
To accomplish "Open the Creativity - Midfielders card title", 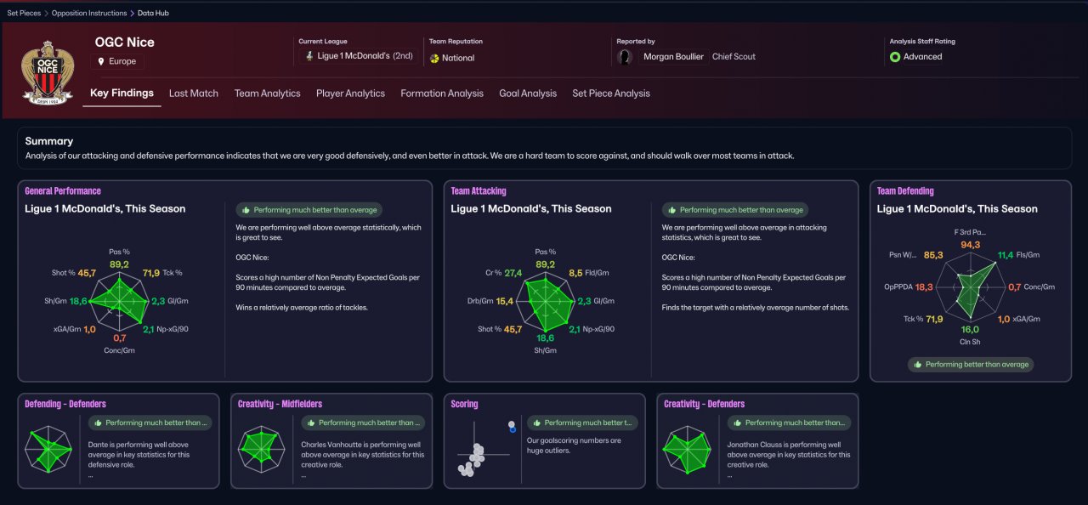I will (280, 404).
